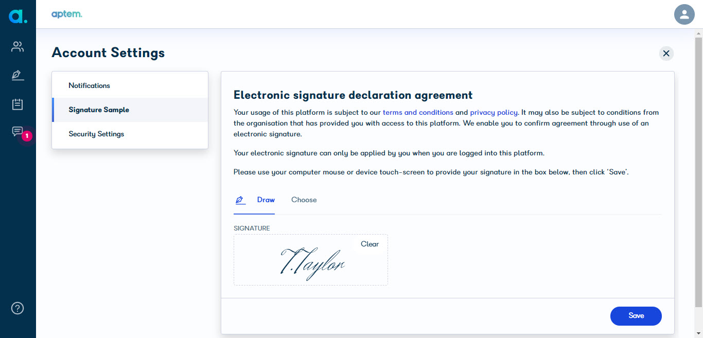Clear the drawn signature

(370, 244)
